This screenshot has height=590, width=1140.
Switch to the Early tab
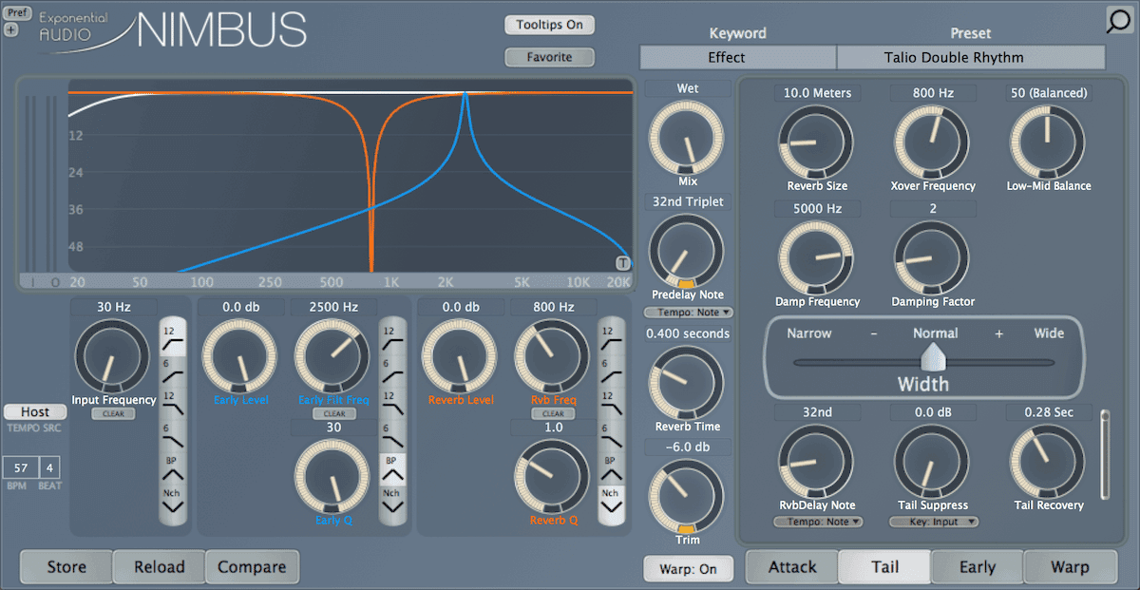click(977, 567)
